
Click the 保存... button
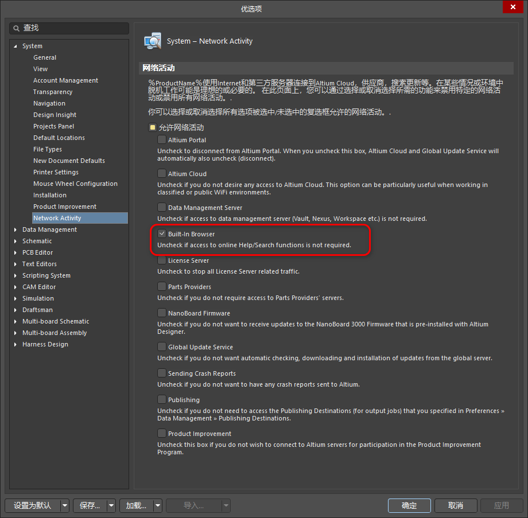tap(90, 505)
